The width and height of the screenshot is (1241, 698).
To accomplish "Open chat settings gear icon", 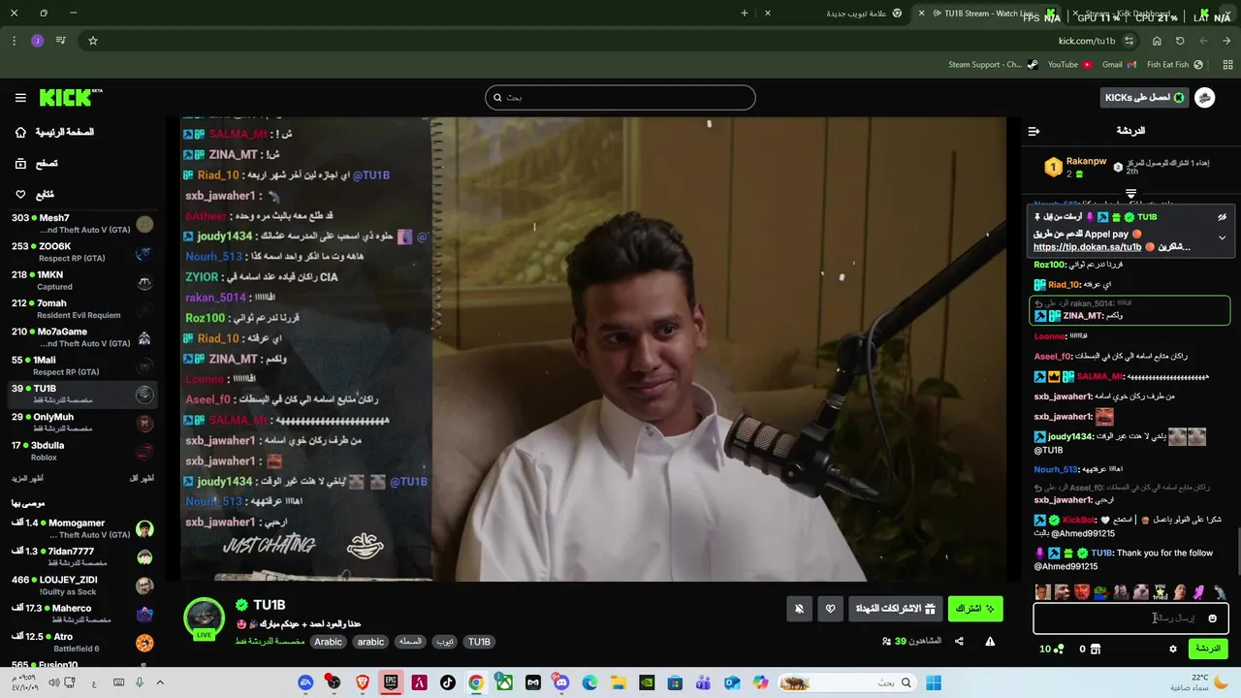I will pyautogui.click(x=1172, y=649).
